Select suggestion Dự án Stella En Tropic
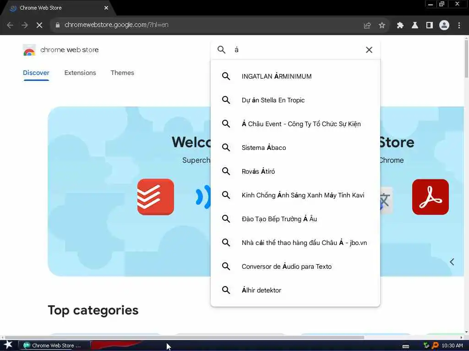This screenshot has width=469, height=351. pos(295,100)
